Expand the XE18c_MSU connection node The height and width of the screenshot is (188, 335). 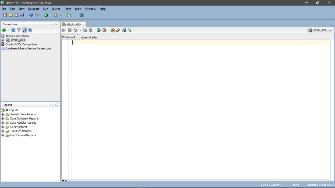pyautogui.click(x=3, y=40)
